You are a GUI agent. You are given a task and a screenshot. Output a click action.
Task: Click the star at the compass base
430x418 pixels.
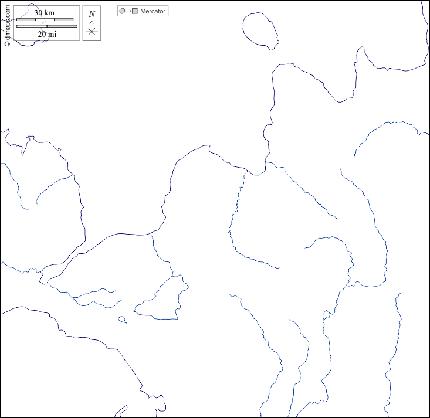(x=92, y=32)
